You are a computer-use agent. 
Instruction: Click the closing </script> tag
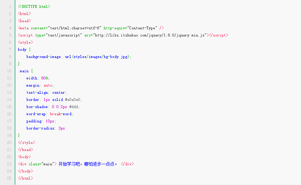[x=218, y=35]
